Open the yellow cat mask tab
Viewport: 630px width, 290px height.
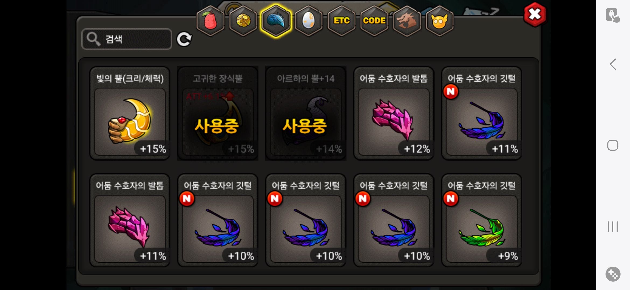440,21
